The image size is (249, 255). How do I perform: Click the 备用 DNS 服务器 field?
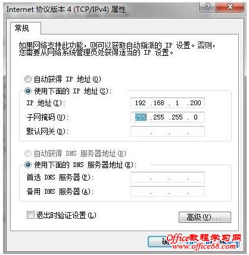point(167,191)
